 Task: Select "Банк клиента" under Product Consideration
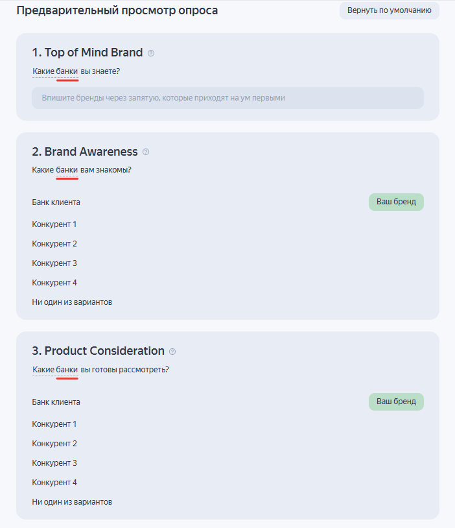click(x=56, y=402)
